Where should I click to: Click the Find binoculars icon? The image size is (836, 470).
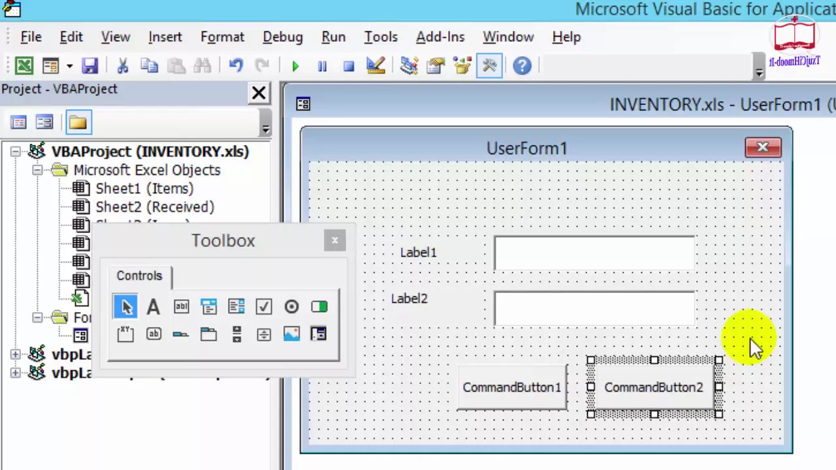pos(202,66)
